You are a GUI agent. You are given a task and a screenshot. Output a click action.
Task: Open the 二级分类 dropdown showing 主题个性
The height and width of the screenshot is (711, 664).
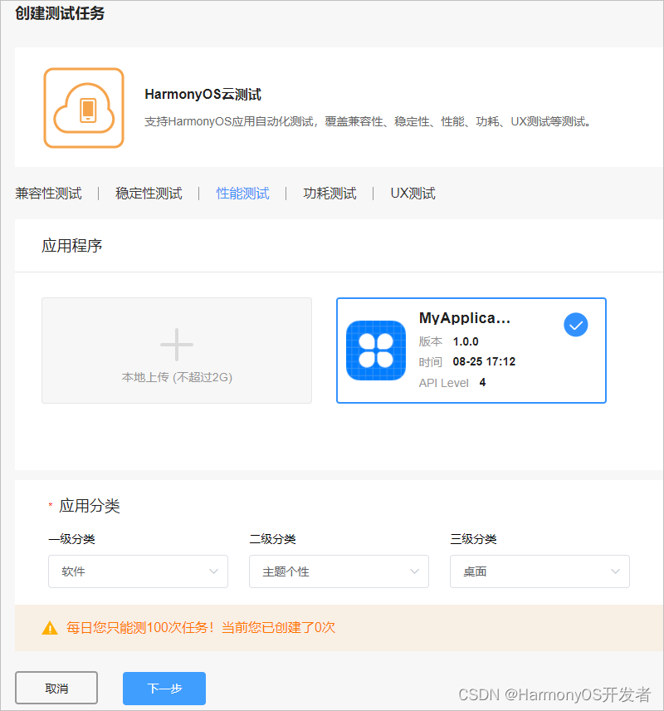click(339, 571)
